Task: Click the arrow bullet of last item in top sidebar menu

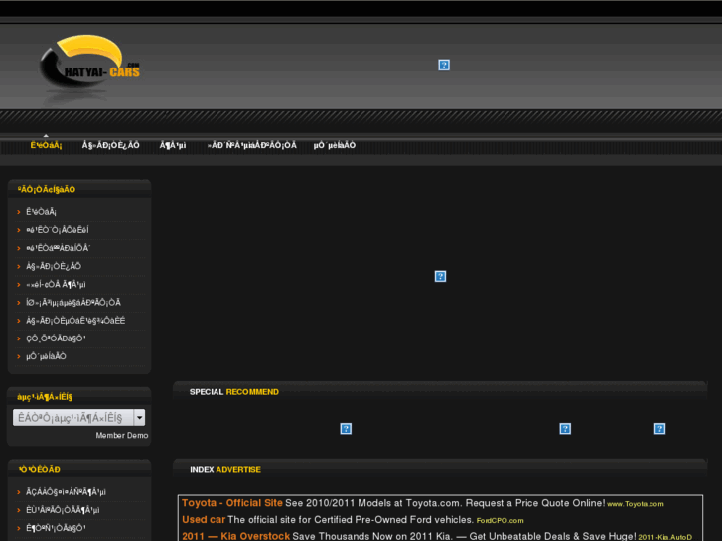Action: tap(18, 356)
